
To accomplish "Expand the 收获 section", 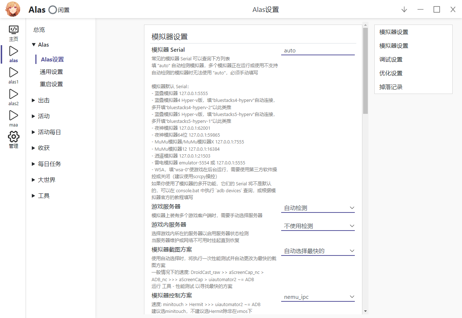I will [x=34, y=148].
